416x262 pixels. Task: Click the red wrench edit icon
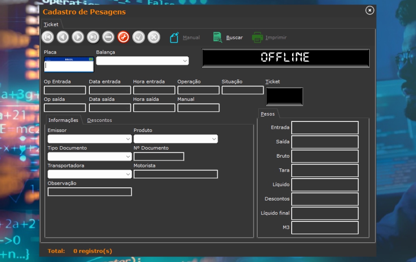coord(123,38)
